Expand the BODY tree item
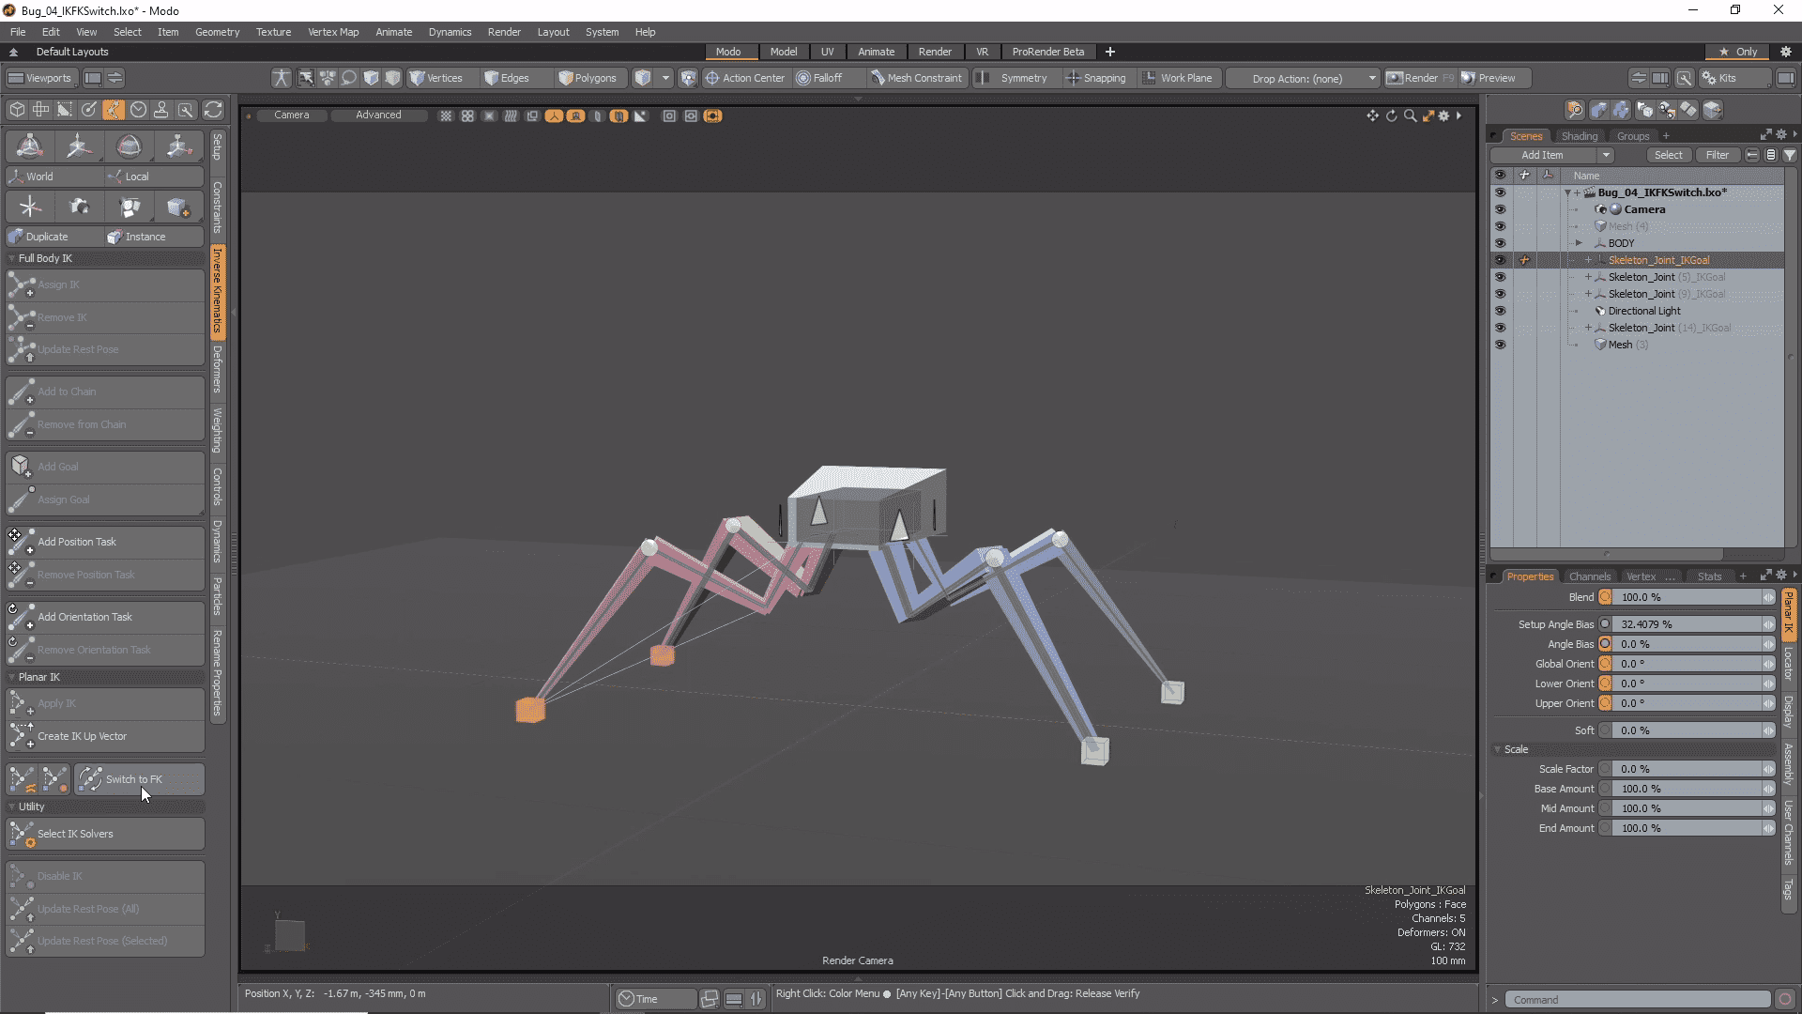The height and width of the screenshot is (1014, 1802). [x=1579, y=243]
